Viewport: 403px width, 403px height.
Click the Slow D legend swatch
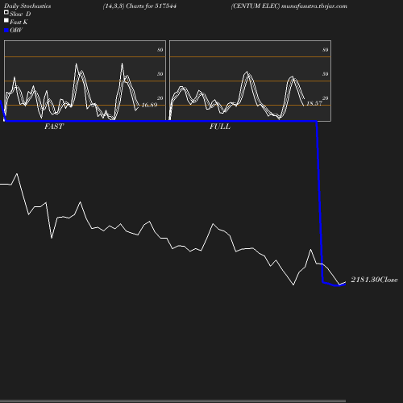(6, 12)
